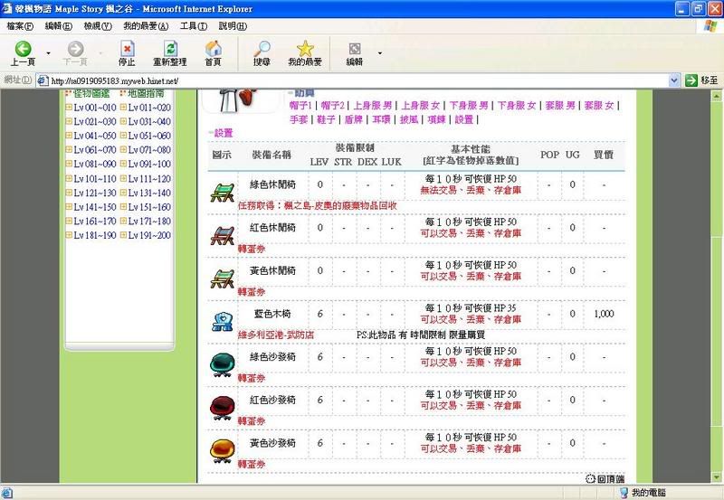Open the Lv081~090 level link
The width and height of the screenshot is (724, 500).
click(95, 165)
